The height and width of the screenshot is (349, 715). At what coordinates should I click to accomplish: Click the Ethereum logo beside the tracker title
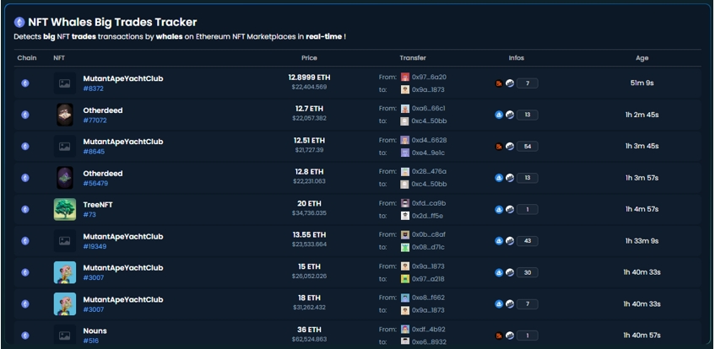coord(19,22)
